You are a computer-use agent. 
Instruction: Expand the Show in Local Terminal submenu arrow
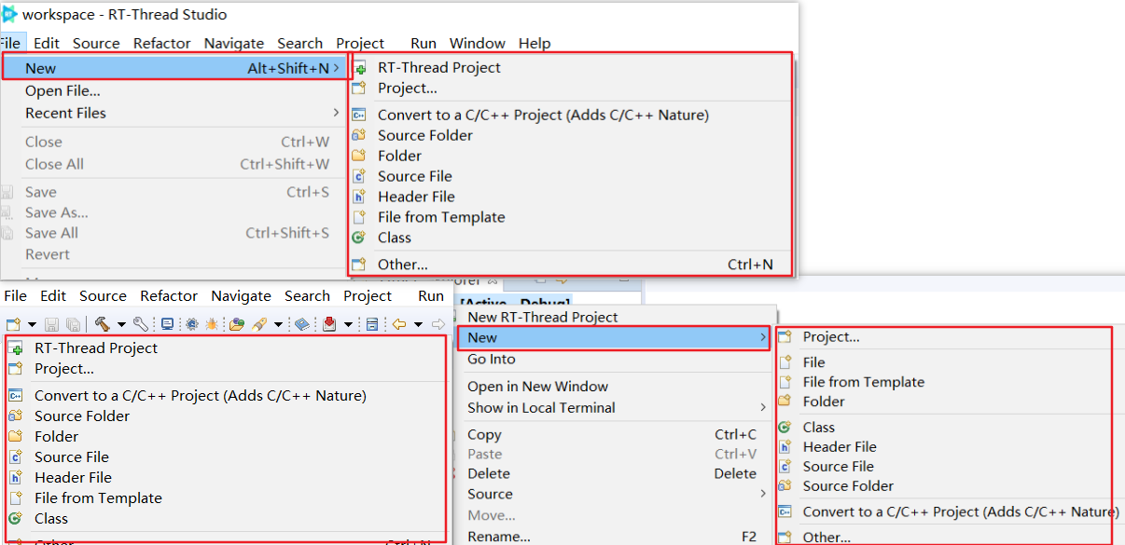click(x=762, y=407)
